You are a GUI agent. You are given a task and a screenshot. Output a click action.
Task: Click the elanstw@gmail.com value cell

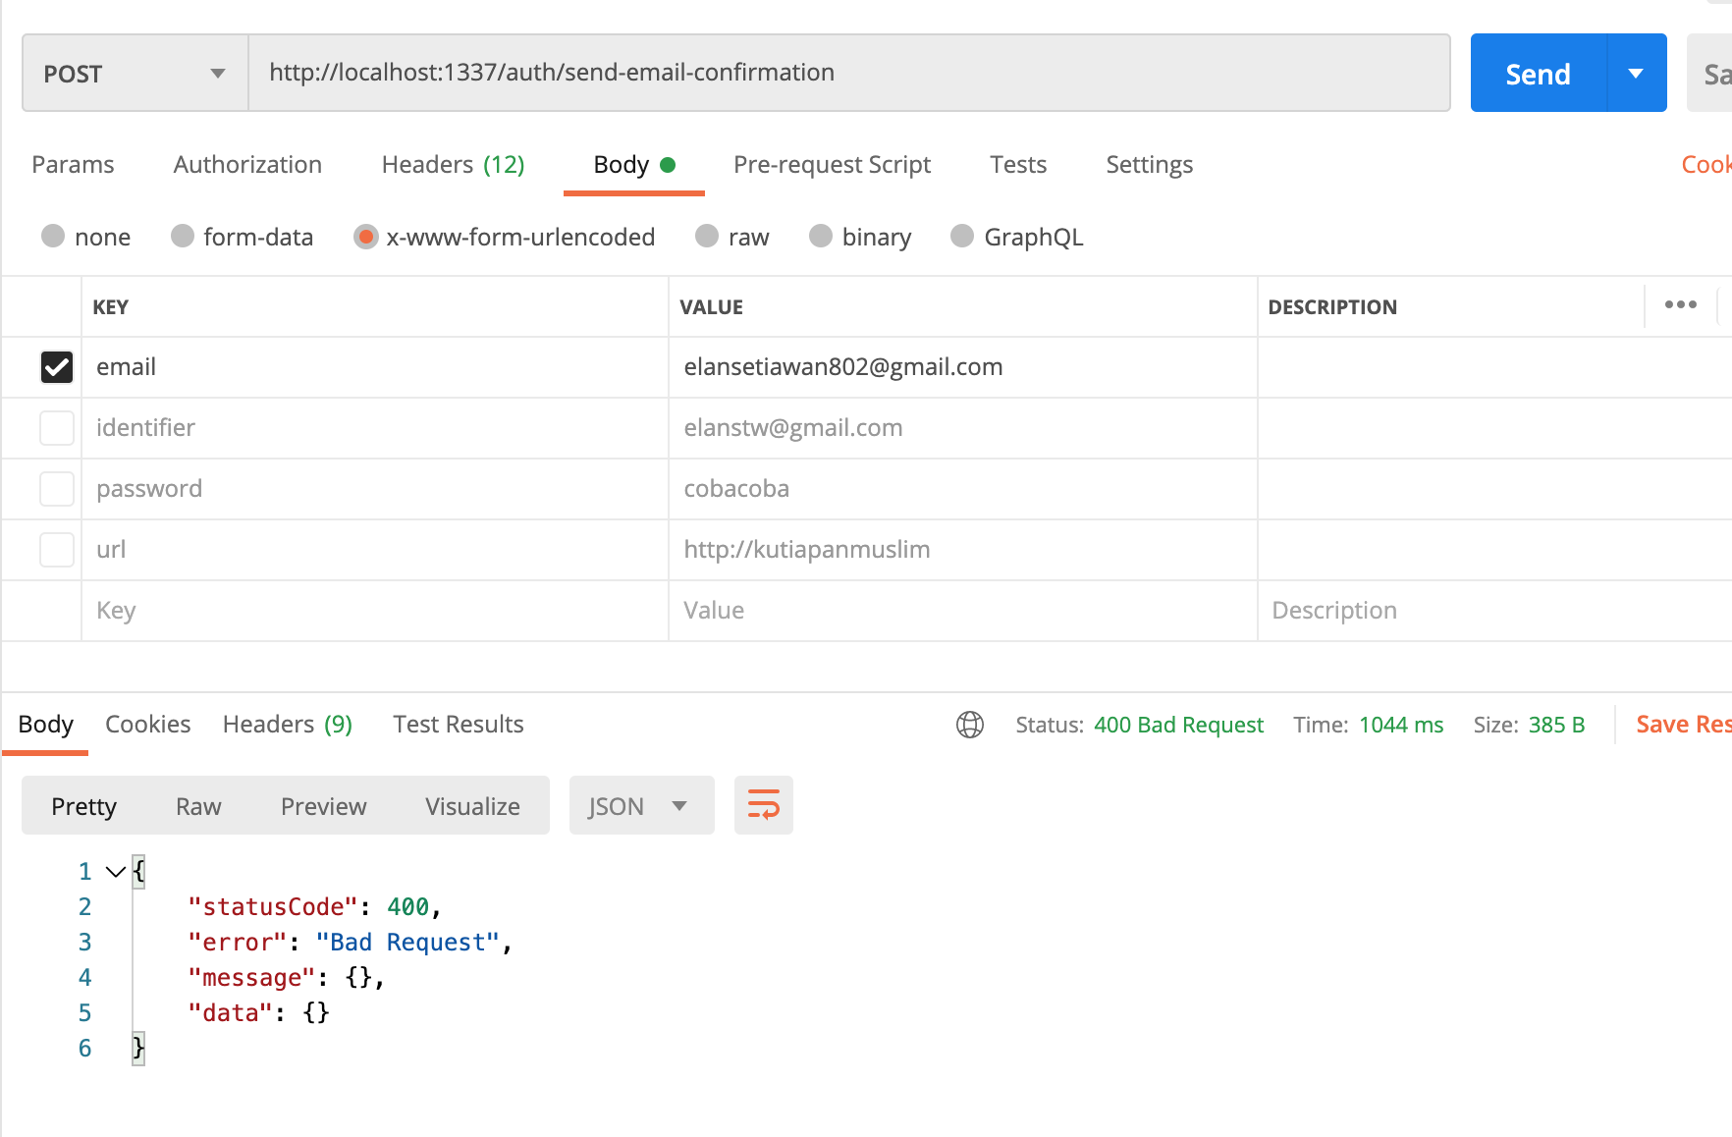(x=963, y=428)
